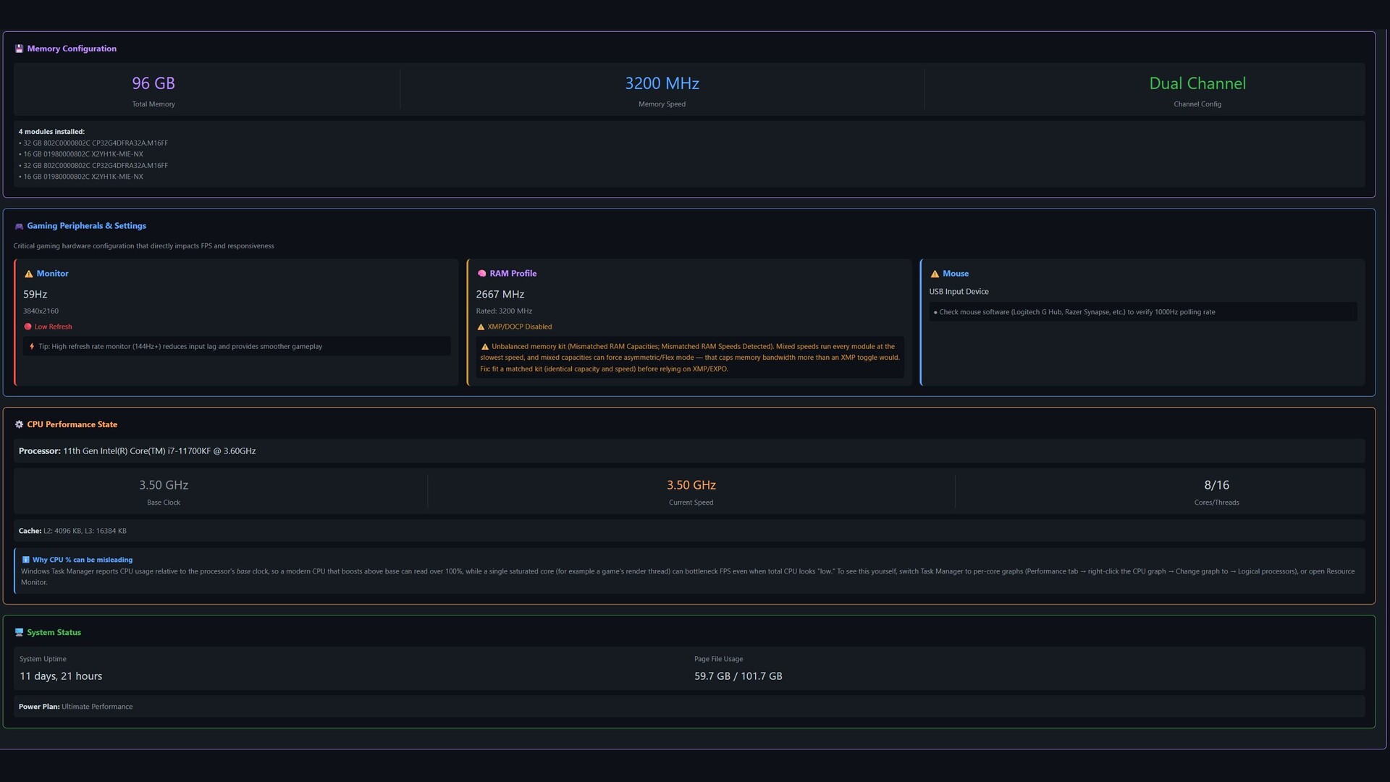Select first 32 GB CP32G4DFRA32A module row
The height and width of the screenshot is (782, 1390).
point(93,143)
